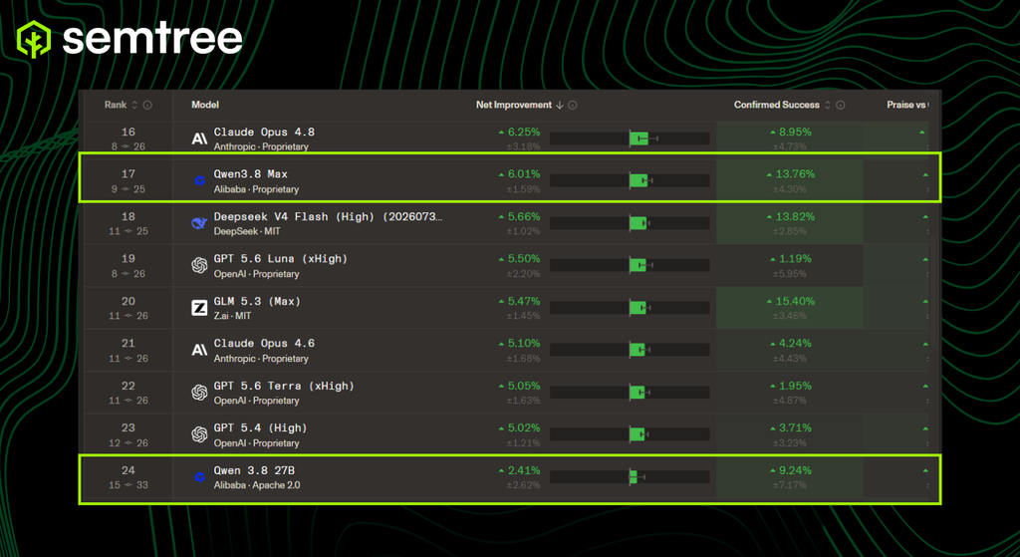Click the Alibaba · Apache 2.0 license text
Screen dimensions: 1020x557
pyautogui.click(x=257, y=485)
